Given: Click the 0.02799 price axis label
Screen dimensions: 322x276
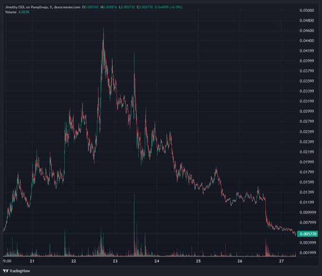Looking at the screenshot, I should coord(306,121).
